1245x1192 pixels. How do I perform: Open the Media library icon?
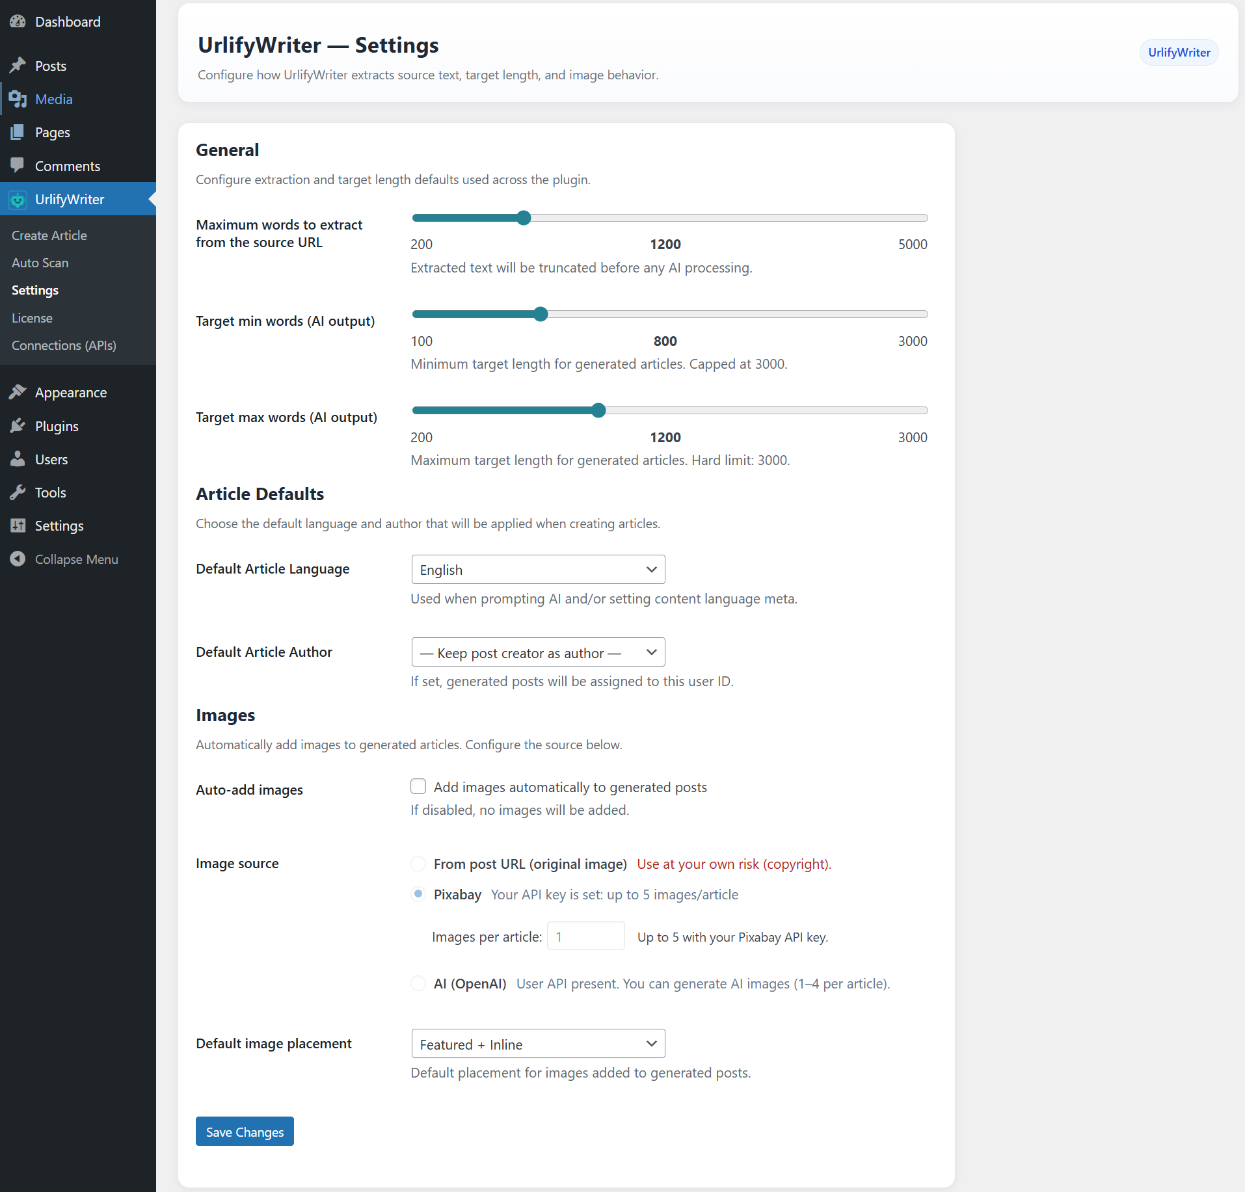(x=18, y=99)
